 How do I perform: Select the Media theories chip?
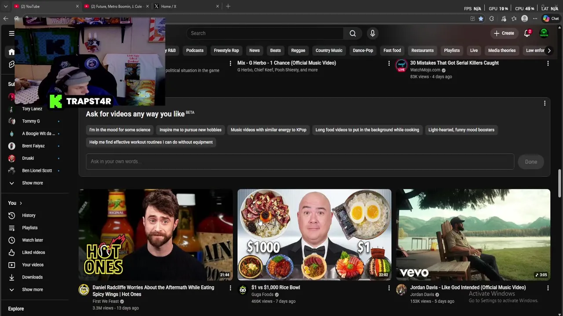click(x=502, y=50)
